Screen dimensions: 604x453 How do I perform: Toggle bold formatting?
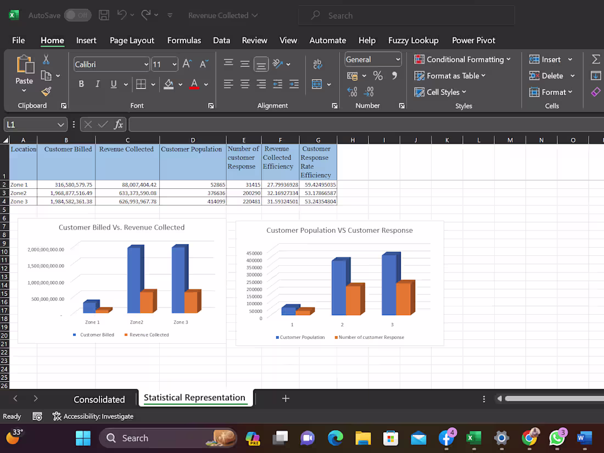point(81,84)
